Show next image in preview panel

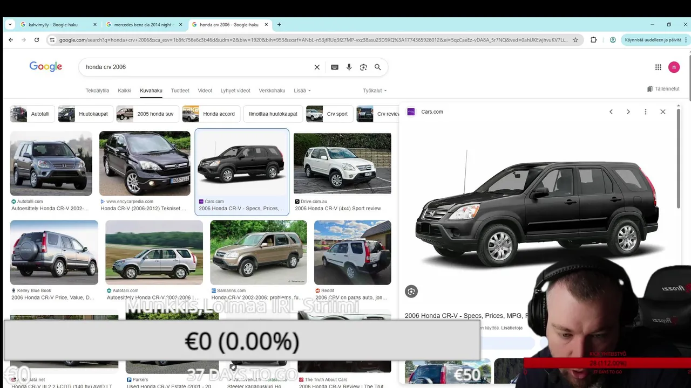[x=628, y=112]
